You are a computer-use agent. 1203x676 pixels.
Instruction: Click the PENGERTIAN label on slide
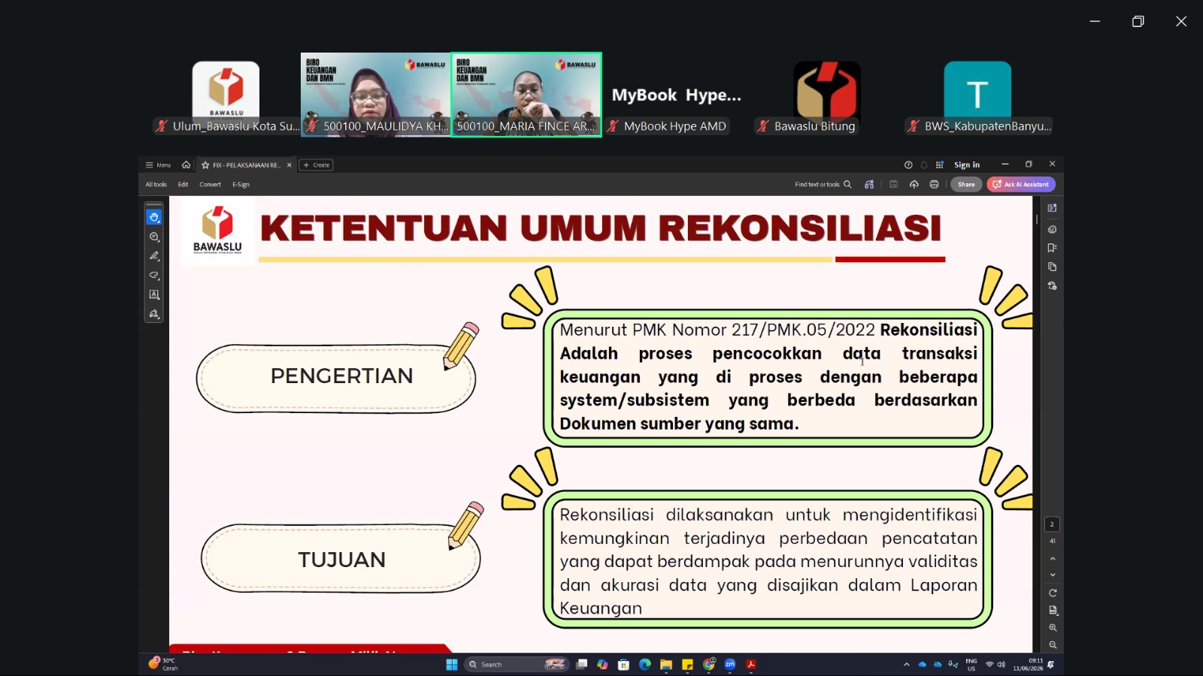(x=341, y=376)
